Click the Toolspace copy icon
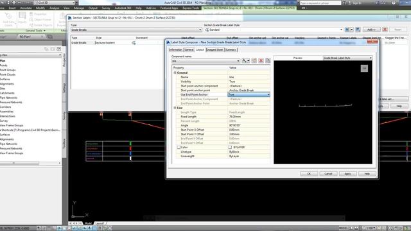This screenshot has height=231, width=411. 46,49
